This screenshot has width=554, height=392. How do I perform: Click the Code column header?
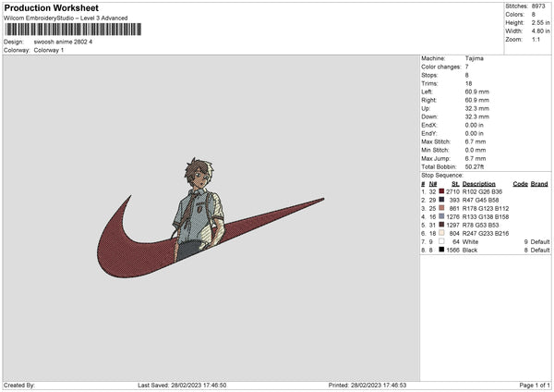520,184
